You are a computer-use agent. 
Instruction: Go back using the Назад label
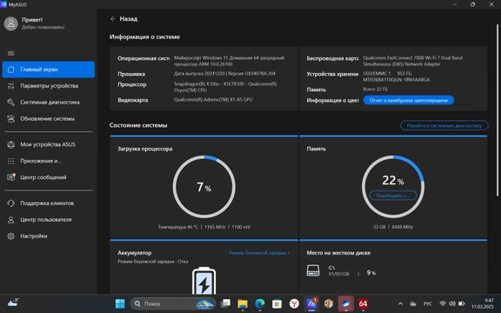[x=129, y=19]
